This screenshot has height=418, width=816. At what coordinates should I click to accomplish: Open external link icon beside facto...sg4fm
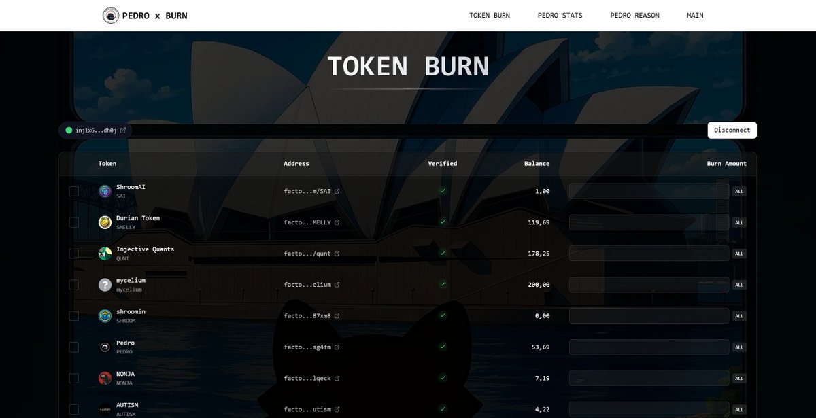[337, 347]
